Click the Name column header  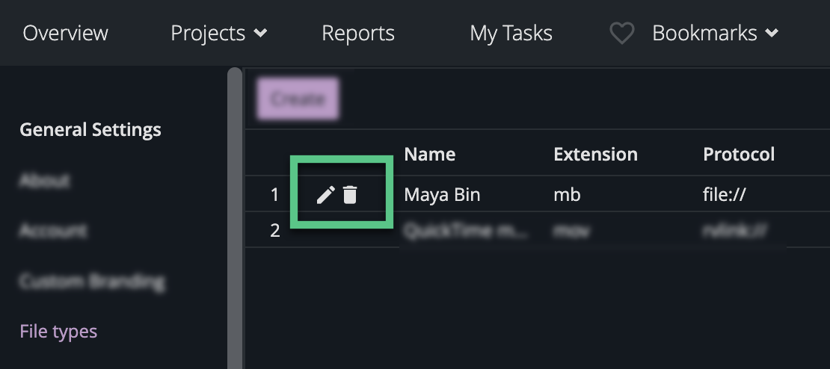tap(430, 155)
